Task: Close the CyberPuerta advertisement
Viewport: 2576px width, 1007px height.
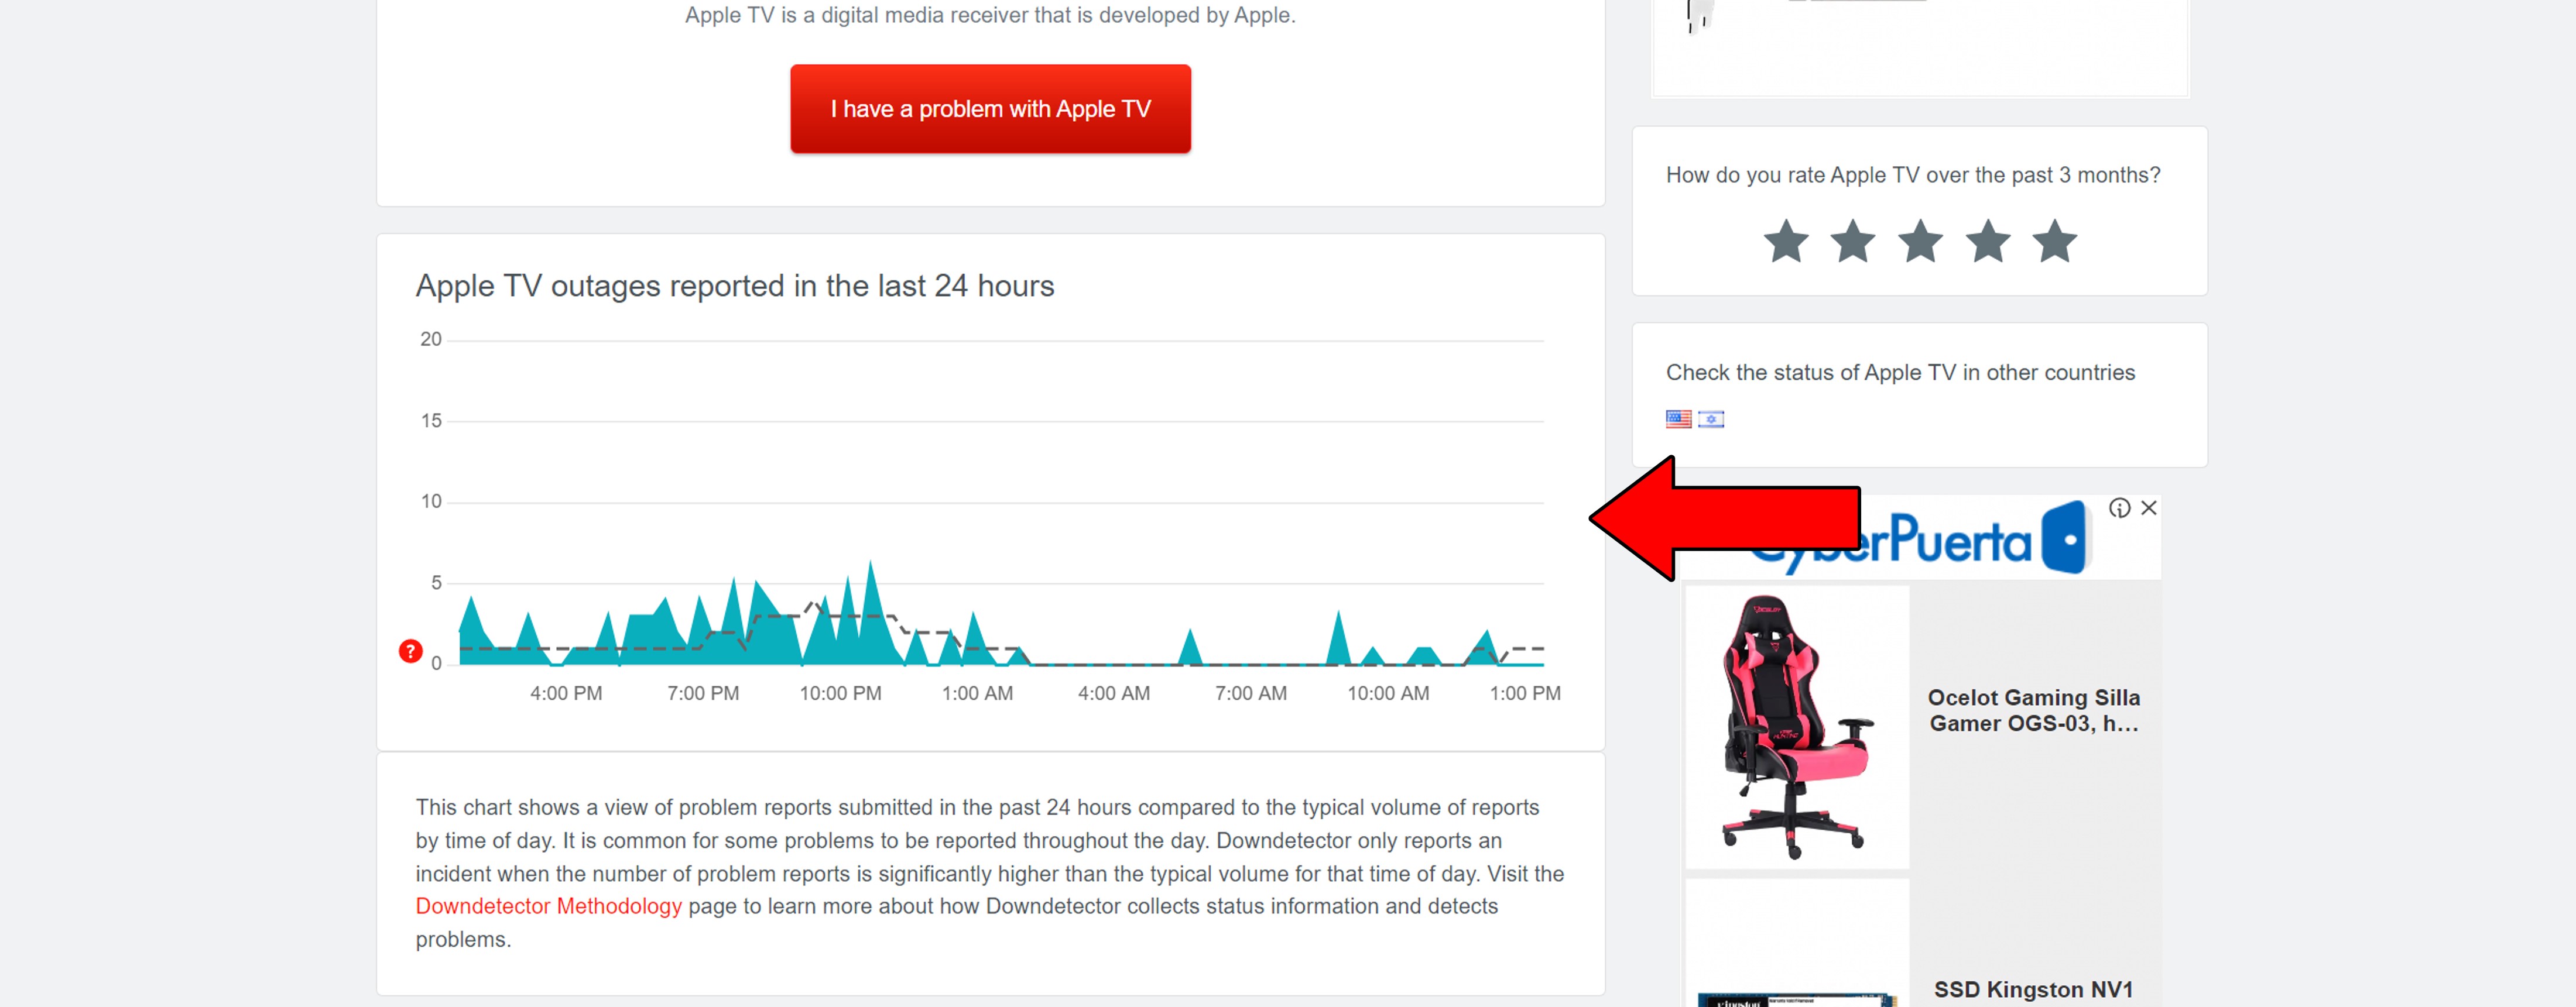Action: coord(2148,507)
